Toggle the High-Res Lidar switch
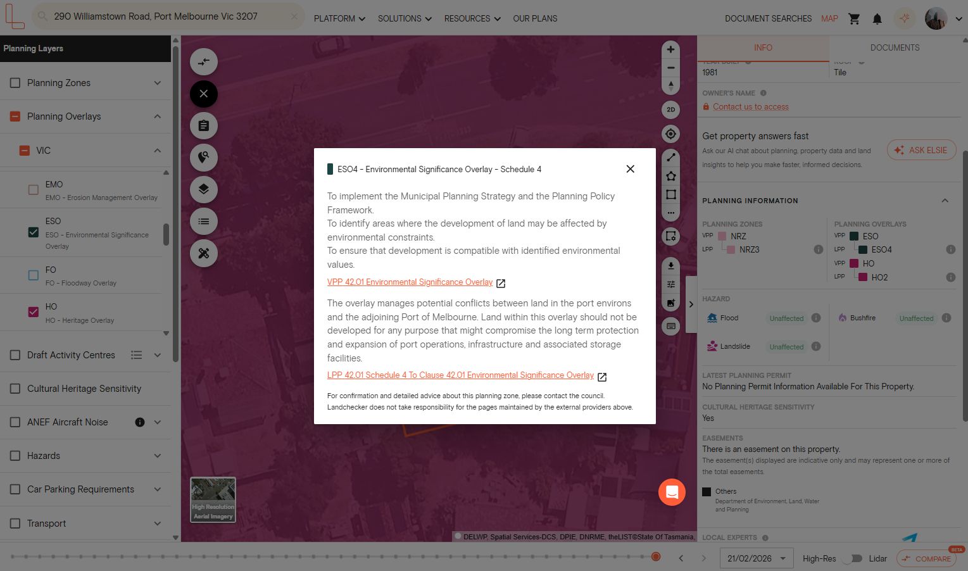 coord(854,558)
